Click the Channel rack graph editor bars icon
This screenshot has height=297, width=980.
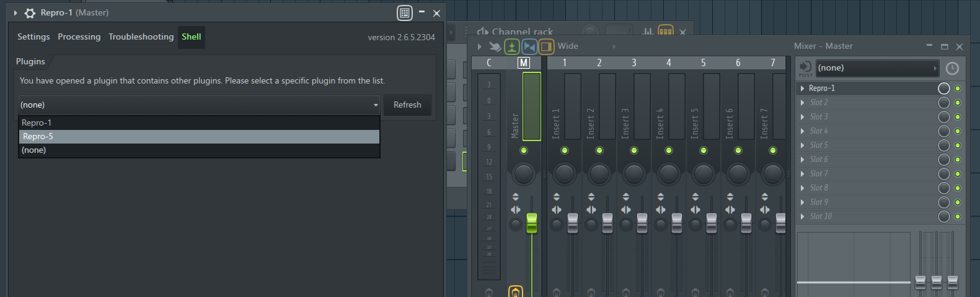(647, 31)
